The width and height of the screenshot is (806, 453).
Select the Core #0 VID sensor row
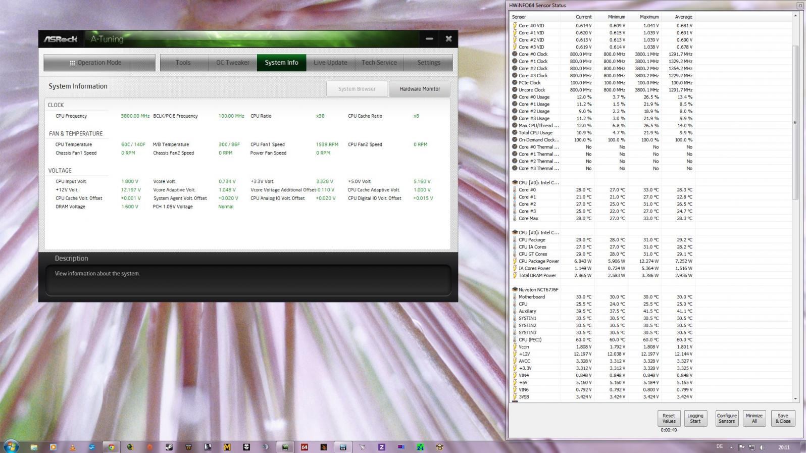(x=603, y=26)
